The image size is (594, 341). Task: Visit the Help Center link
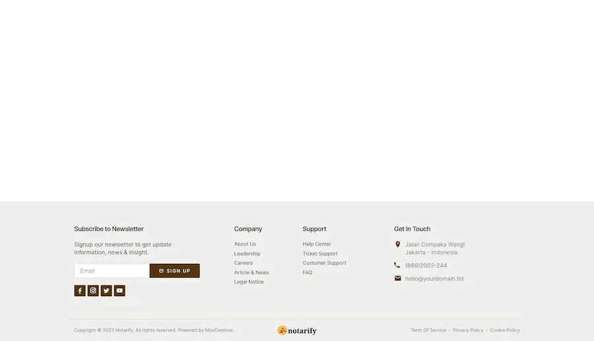[317, 244]
